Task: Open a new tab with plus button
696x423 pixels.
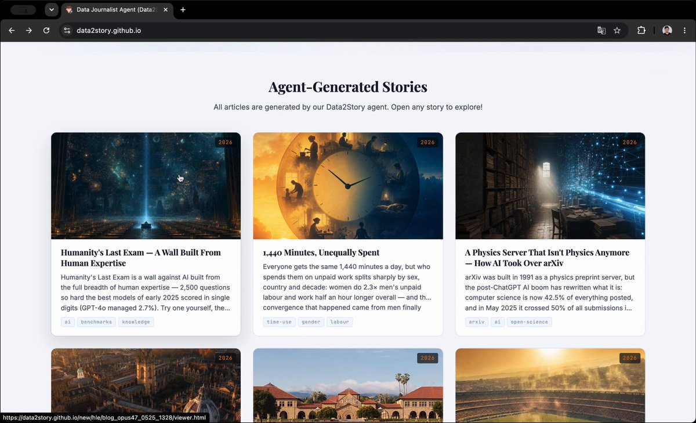Action: tap(183, 10)
